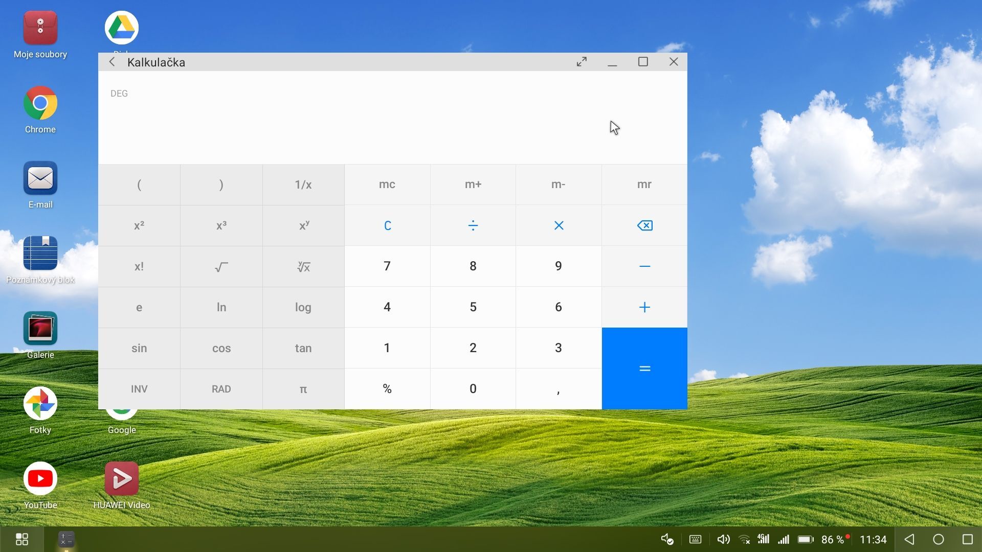
Task: Open the app launcher in taskbar
Action: click(x=22, y=539)
